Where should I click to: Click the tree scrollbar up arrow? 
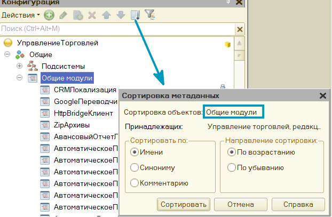(239, 43)
